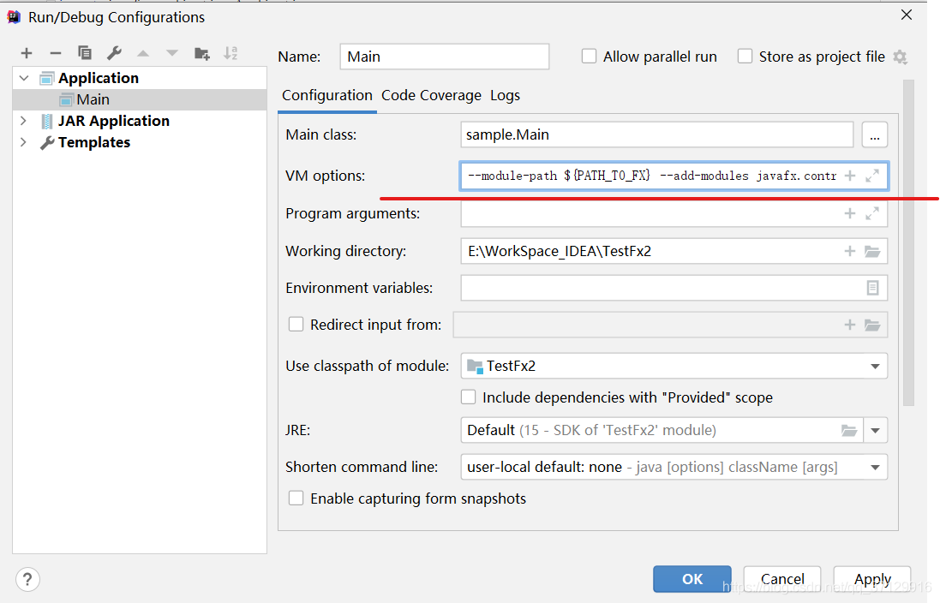Expand the JAR Application tree node
Screen dimensions: 940x603
click(21, 121)
